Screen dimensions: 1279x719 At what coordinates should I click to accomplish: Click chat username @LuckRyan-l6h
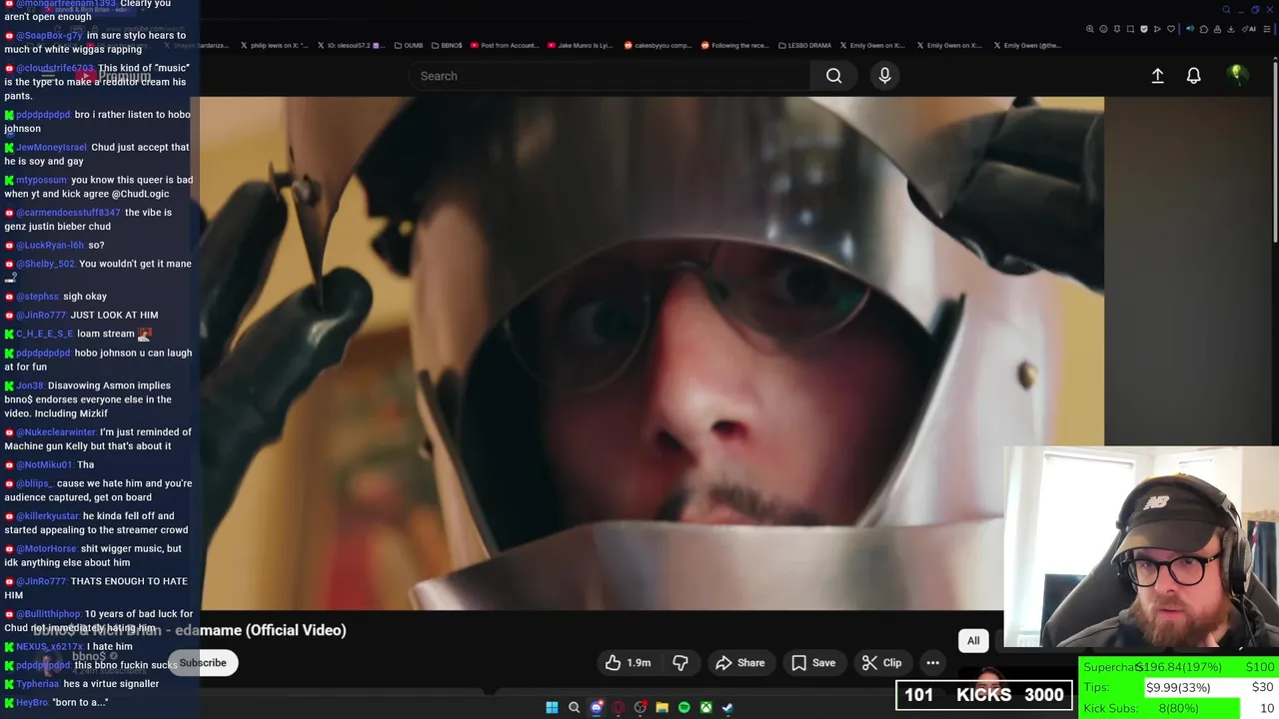(50, 245)
